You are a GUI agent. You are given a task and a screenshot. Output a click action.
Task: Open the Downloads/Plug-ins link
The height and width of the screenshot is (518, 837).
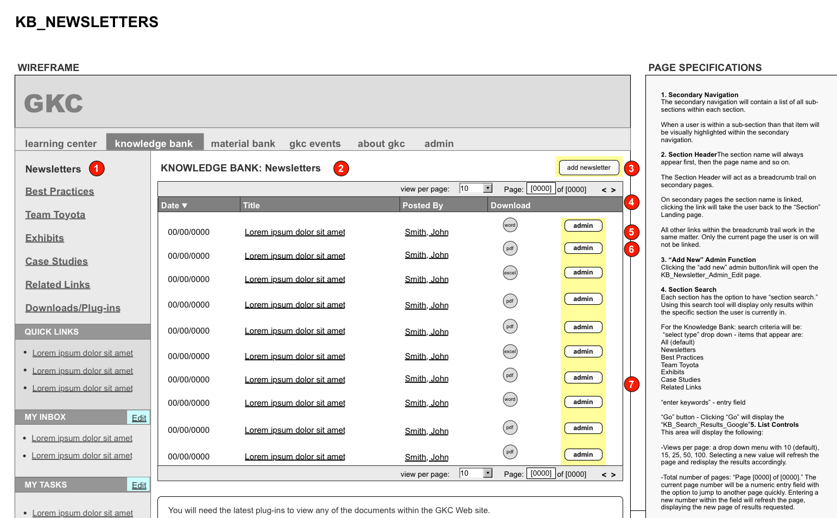click(73, 308)
